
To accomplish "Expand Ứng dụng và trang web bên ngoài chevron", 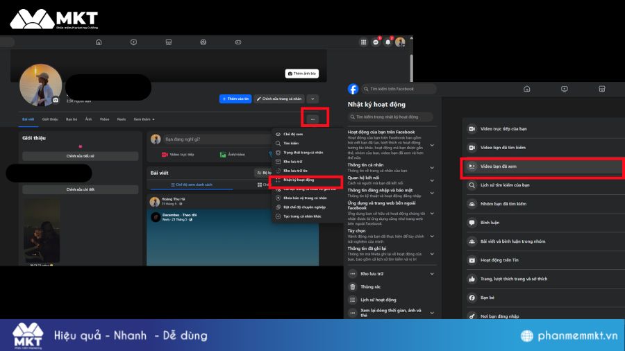I will tap(432, 214).
